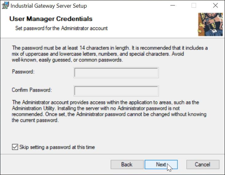Viewport: 225px width, 175px height.
Task: Cancel the server setup
Action: coord(203,164)
